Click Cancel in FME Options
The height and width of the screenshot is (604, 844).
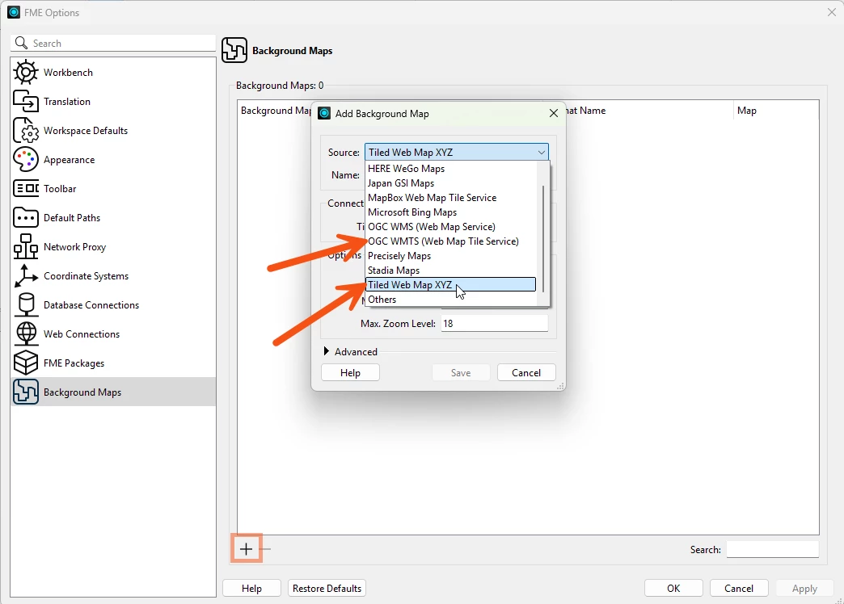tap(739, 588)
